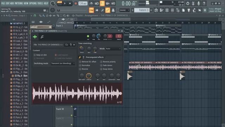Toggle typing keyboard to piano icon
Viewport: 225px width, 127px height.
[91, 10]
